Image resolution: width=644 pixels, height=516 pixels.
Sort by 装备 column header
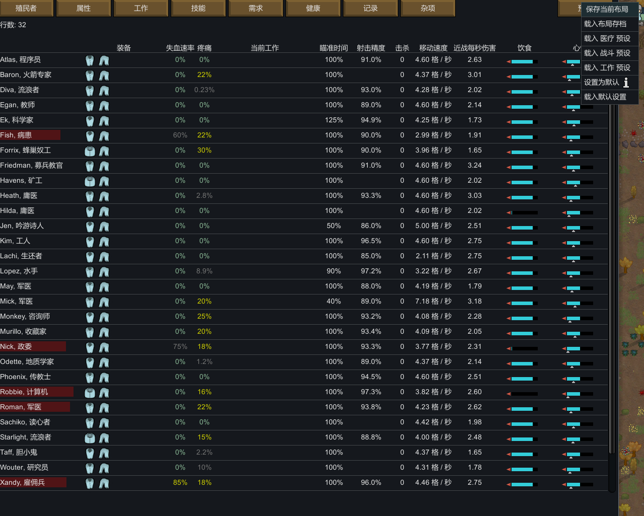(124, 48)
